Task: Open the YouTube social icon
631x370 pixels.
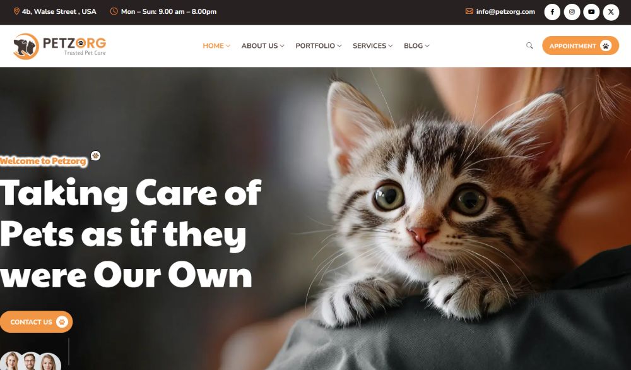Action: click(x=591, y=11)
